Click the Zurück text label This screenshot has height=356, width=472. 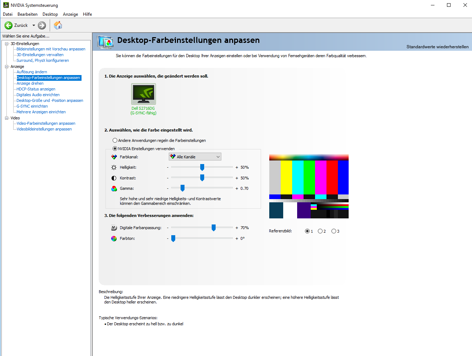click(21, 25)
